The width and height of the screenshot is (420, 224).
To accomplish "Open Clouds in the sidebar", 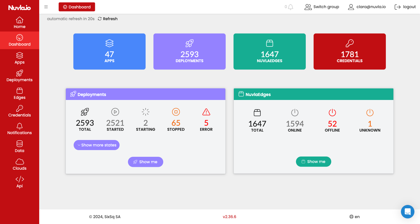I will pos(20,164).
